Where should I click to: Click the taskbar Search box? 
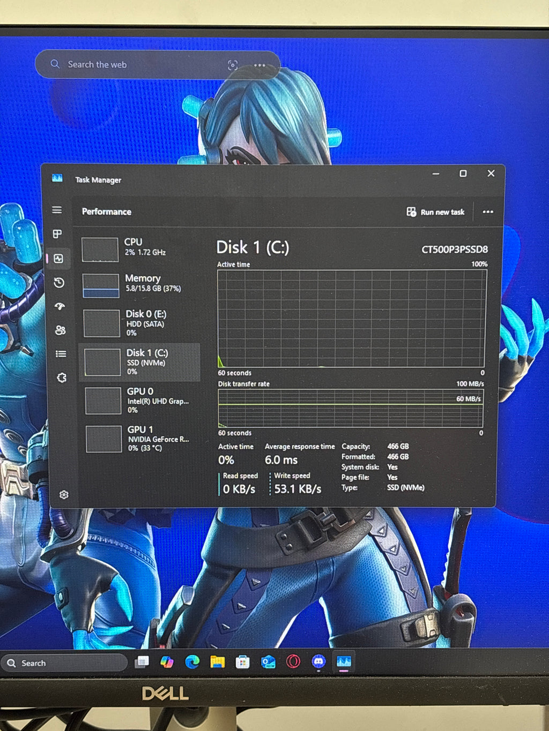click(64, 663)
